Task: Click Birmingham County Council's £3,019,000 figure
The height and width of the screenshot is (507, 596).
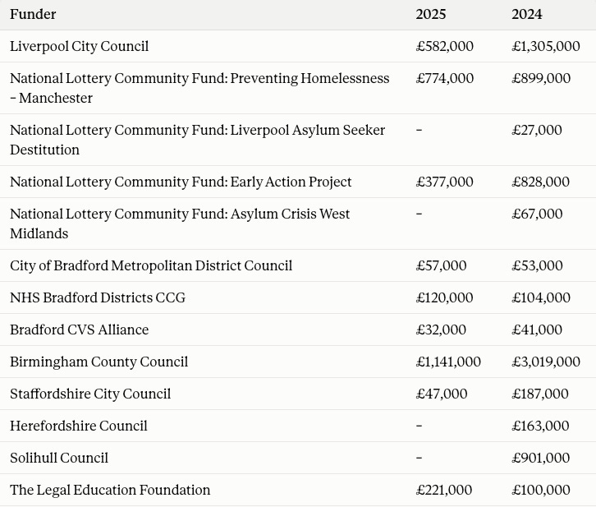Action: click(546, 362)
